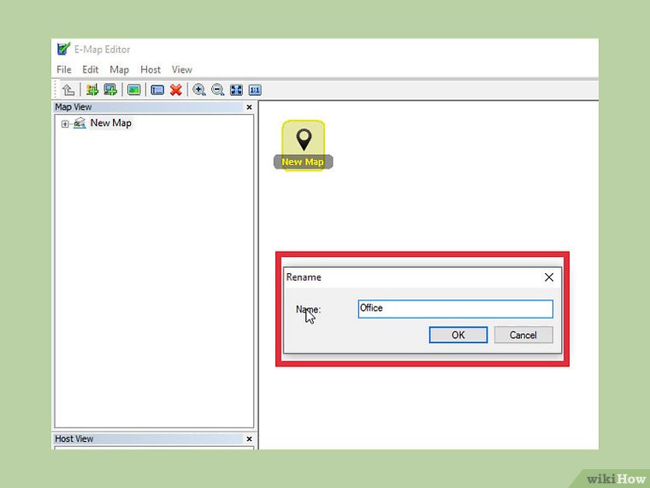The image size is (650, 488).
Task: Click the Add Host toolbar icon
Action: point(110,90)
